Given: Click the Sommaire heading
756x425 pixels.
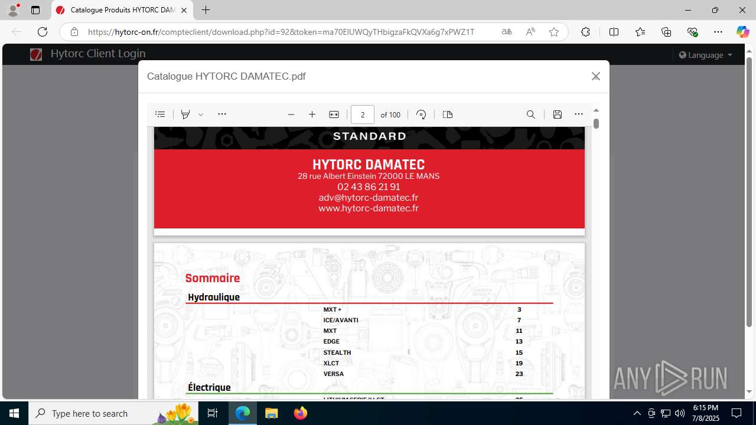Looking at the screenshot, I should [x=213, y=278].
